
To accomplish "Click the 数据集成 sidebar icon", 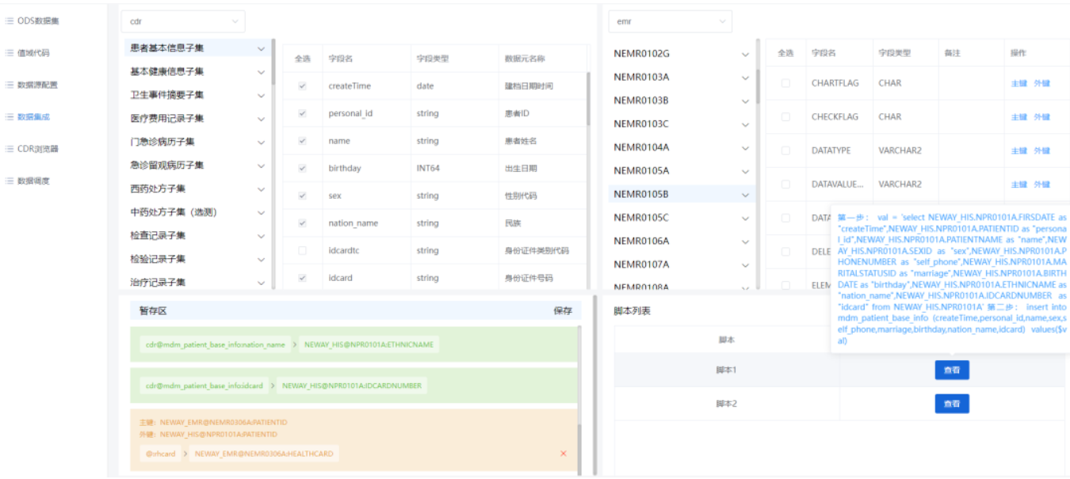I will (x=10, y=117).
